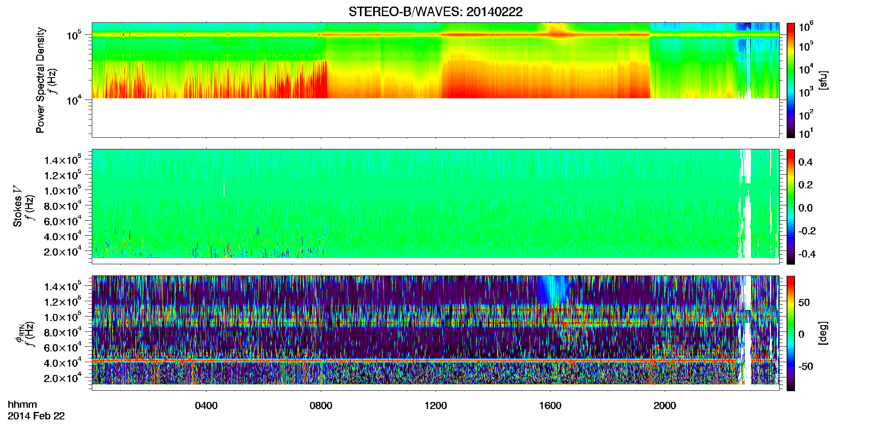
Task: Click the 2014 Feb 22 date label
Action: point(36,416)
